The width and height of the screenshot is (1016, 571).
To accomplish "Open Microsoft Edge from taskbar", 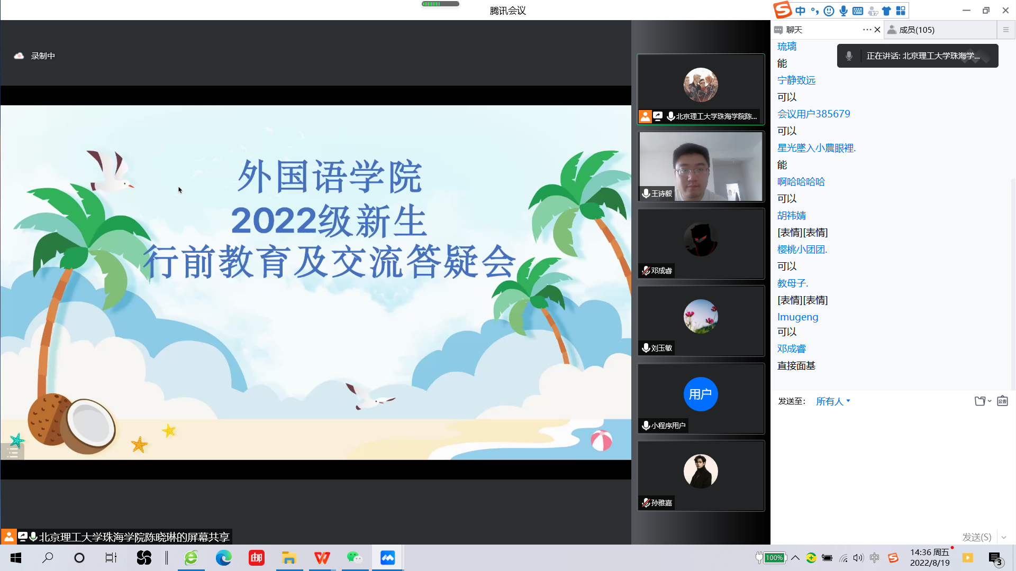I will click(224, 558).
